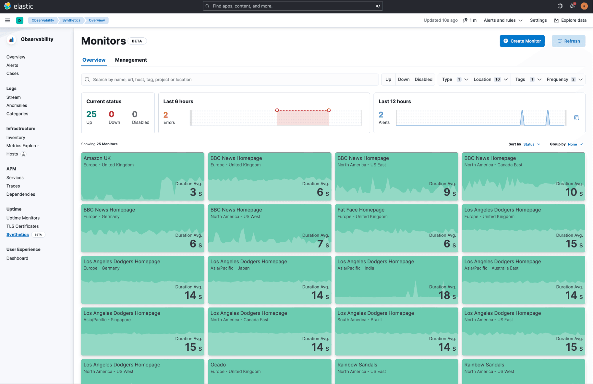Click the notifications party-popper icon

pyautogui.click(x=572, y=6)
